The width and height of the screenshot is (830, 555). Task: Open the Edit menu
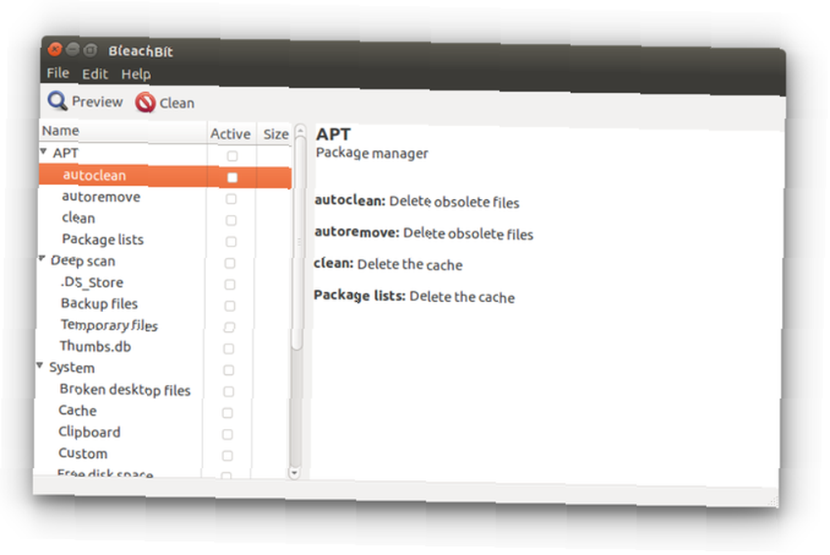(95, 74)
